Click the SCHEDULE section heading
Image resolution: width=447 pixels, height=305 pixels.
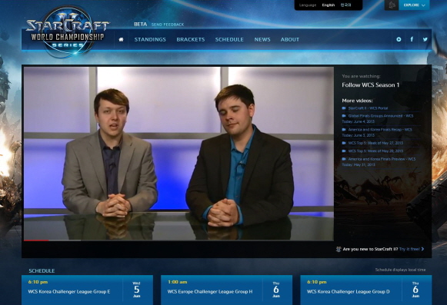[x=42, y=271]
